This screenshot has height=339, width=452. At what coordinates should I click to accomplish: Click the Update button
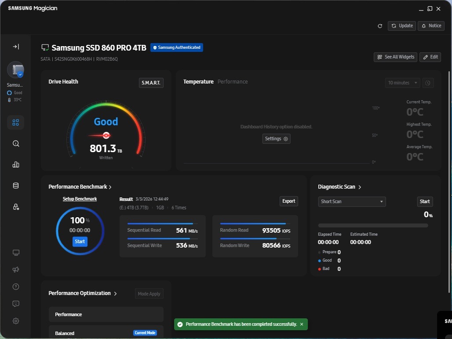402,26
